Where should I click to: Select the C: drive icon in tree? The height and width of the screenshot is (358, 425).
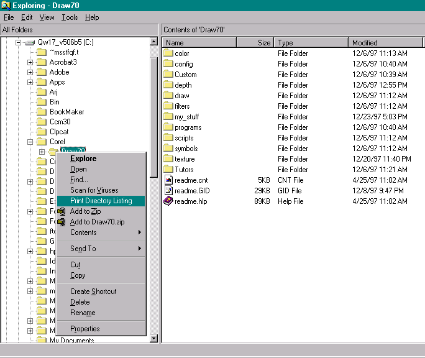(30, 42)
